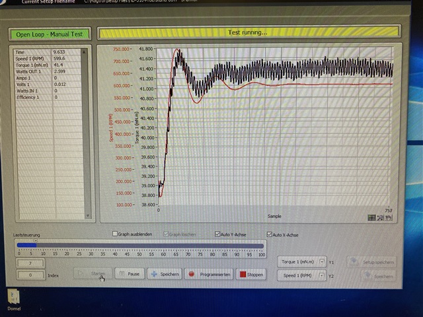Viewport: 423px width, 317px height.
Task: Pause the running test
Action: point(130,274)
